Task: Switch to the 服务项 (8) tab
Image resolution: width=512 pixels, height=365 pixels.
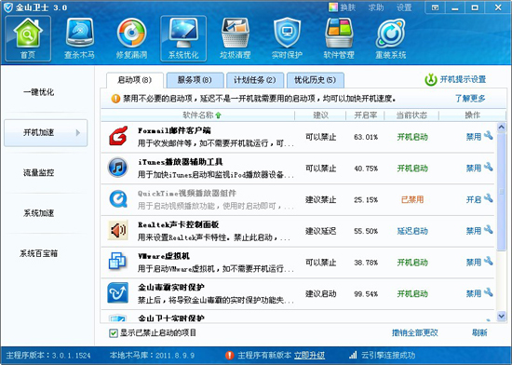Action: tap(195, 80)
